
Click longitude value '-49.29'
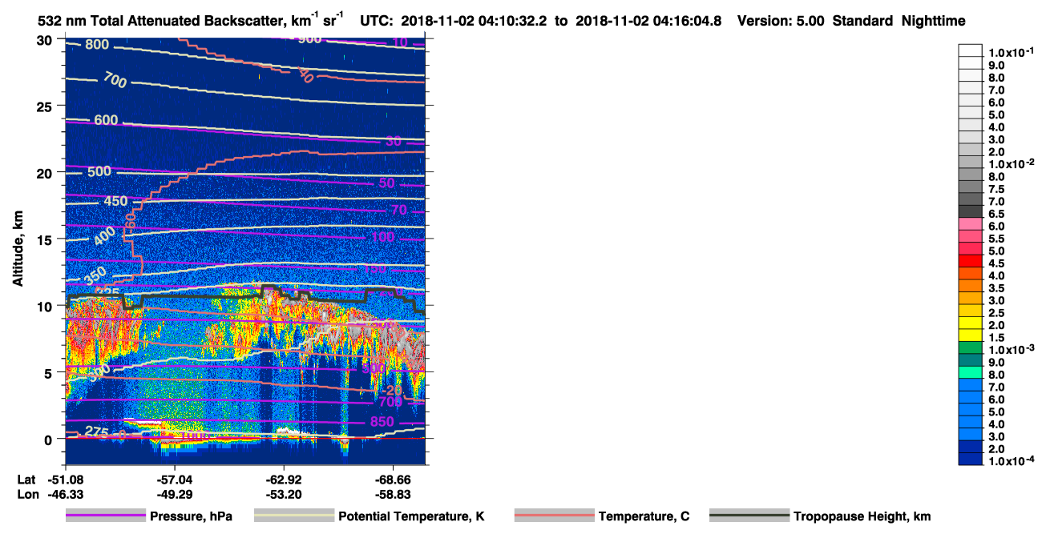click(174, 494)
